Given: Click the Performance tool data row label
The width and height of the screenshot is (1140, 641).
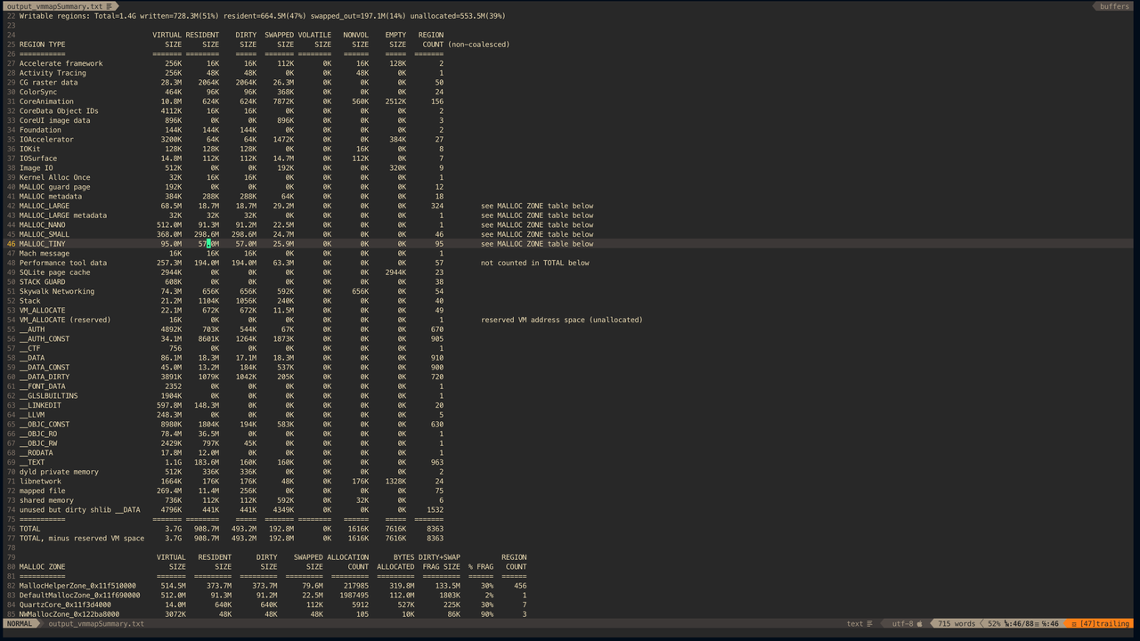Looking at the screenshot, I should coord(62,263).
